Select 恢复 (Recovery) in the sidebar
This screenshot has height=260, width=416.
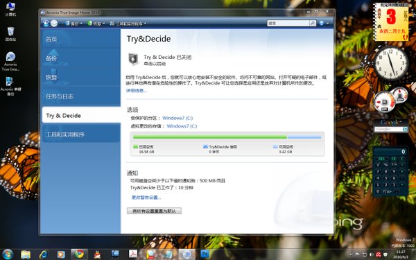[x=81, y=77]
